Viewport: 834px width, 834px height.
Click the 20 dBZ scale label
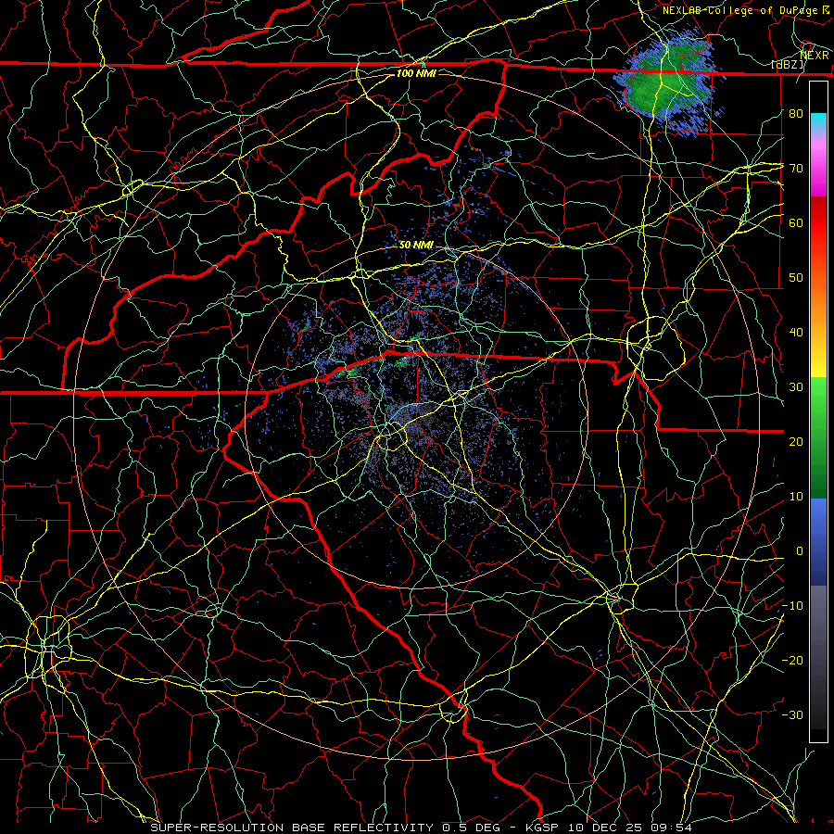click(x=796, y=442)
